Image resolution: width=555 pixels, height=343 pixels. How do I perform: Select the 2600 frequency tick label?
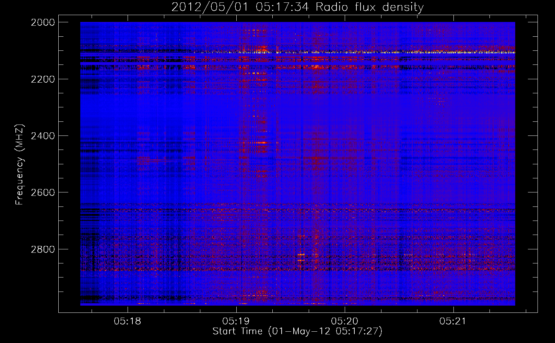[x=43, y=192]
